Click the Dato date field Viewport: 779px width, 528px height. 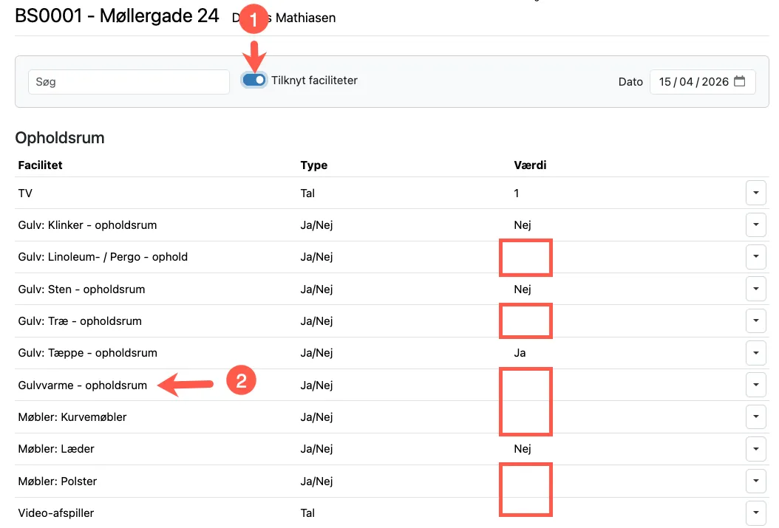tap(693, 82)
